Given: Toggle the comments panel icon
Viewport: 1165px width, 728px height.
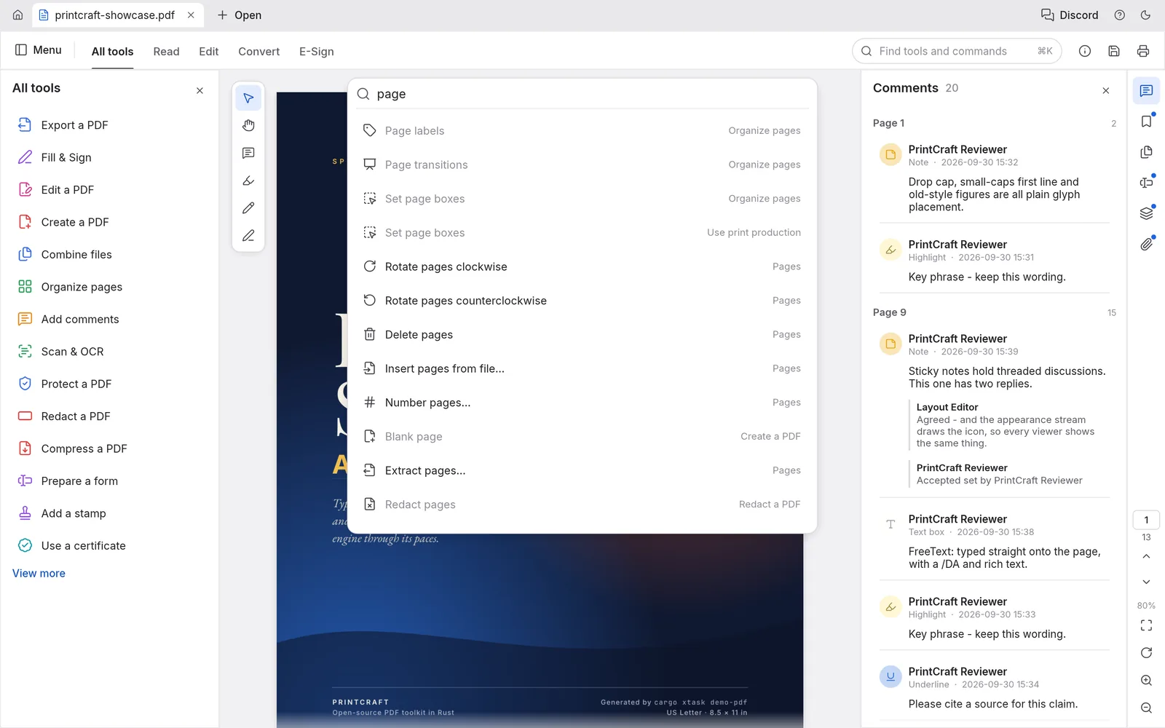Looking at the screenshot, I should point(1146,91).
